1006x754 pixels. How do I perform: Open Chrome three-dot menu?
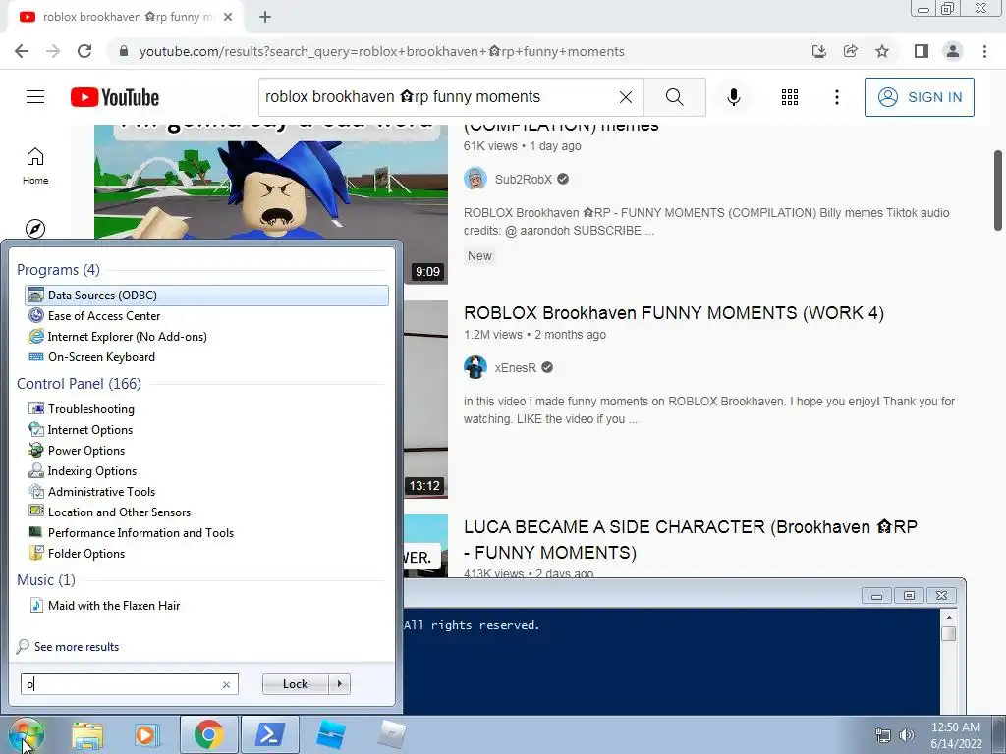coord(984,51)
